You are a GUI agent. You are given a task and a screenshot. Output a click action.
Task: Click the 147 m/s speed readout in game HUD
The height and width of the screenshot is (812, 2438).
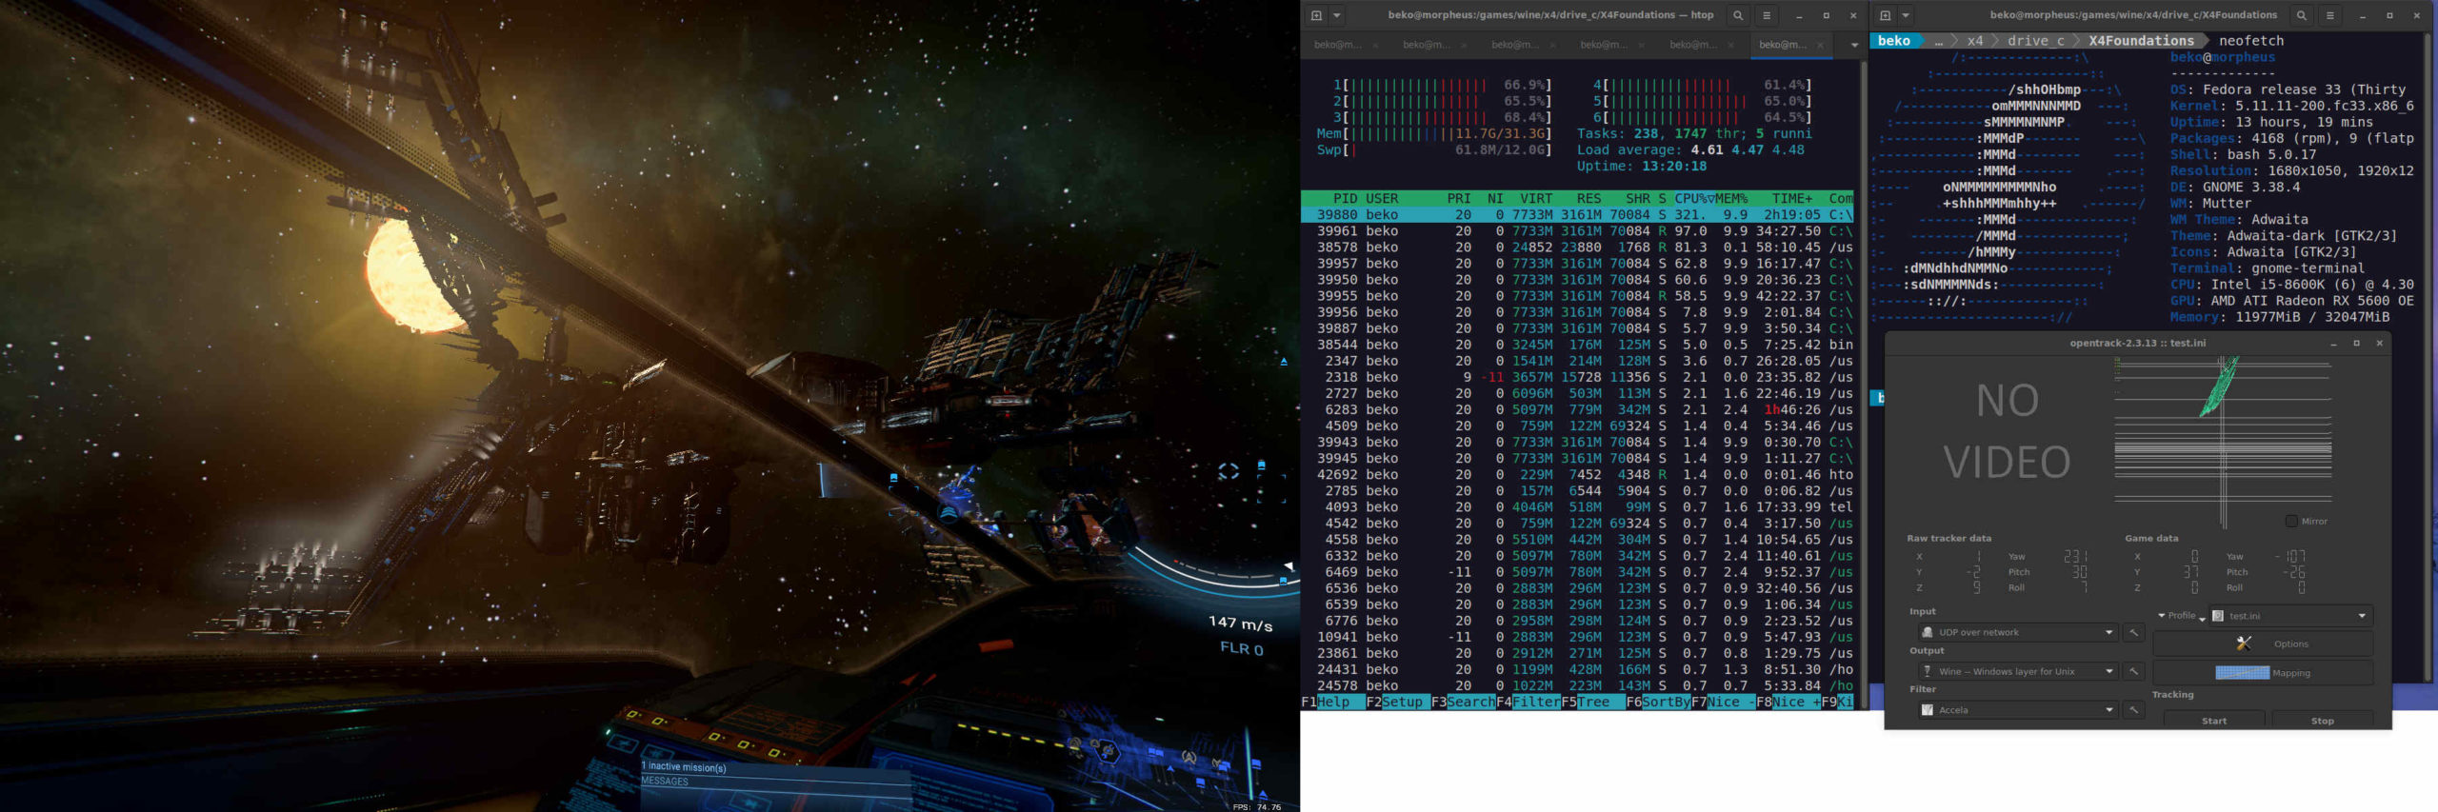(1240, 624)
